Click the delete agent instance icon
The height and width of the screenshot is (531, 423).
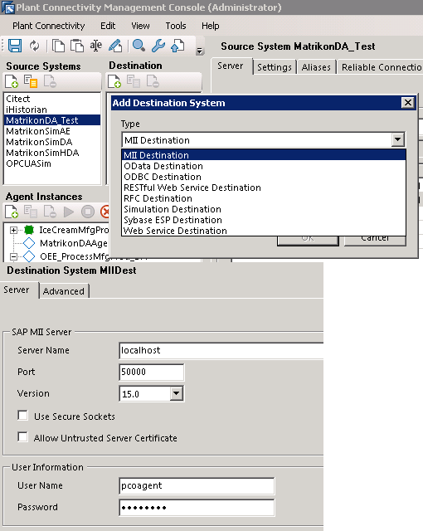[x=50, y=212]
